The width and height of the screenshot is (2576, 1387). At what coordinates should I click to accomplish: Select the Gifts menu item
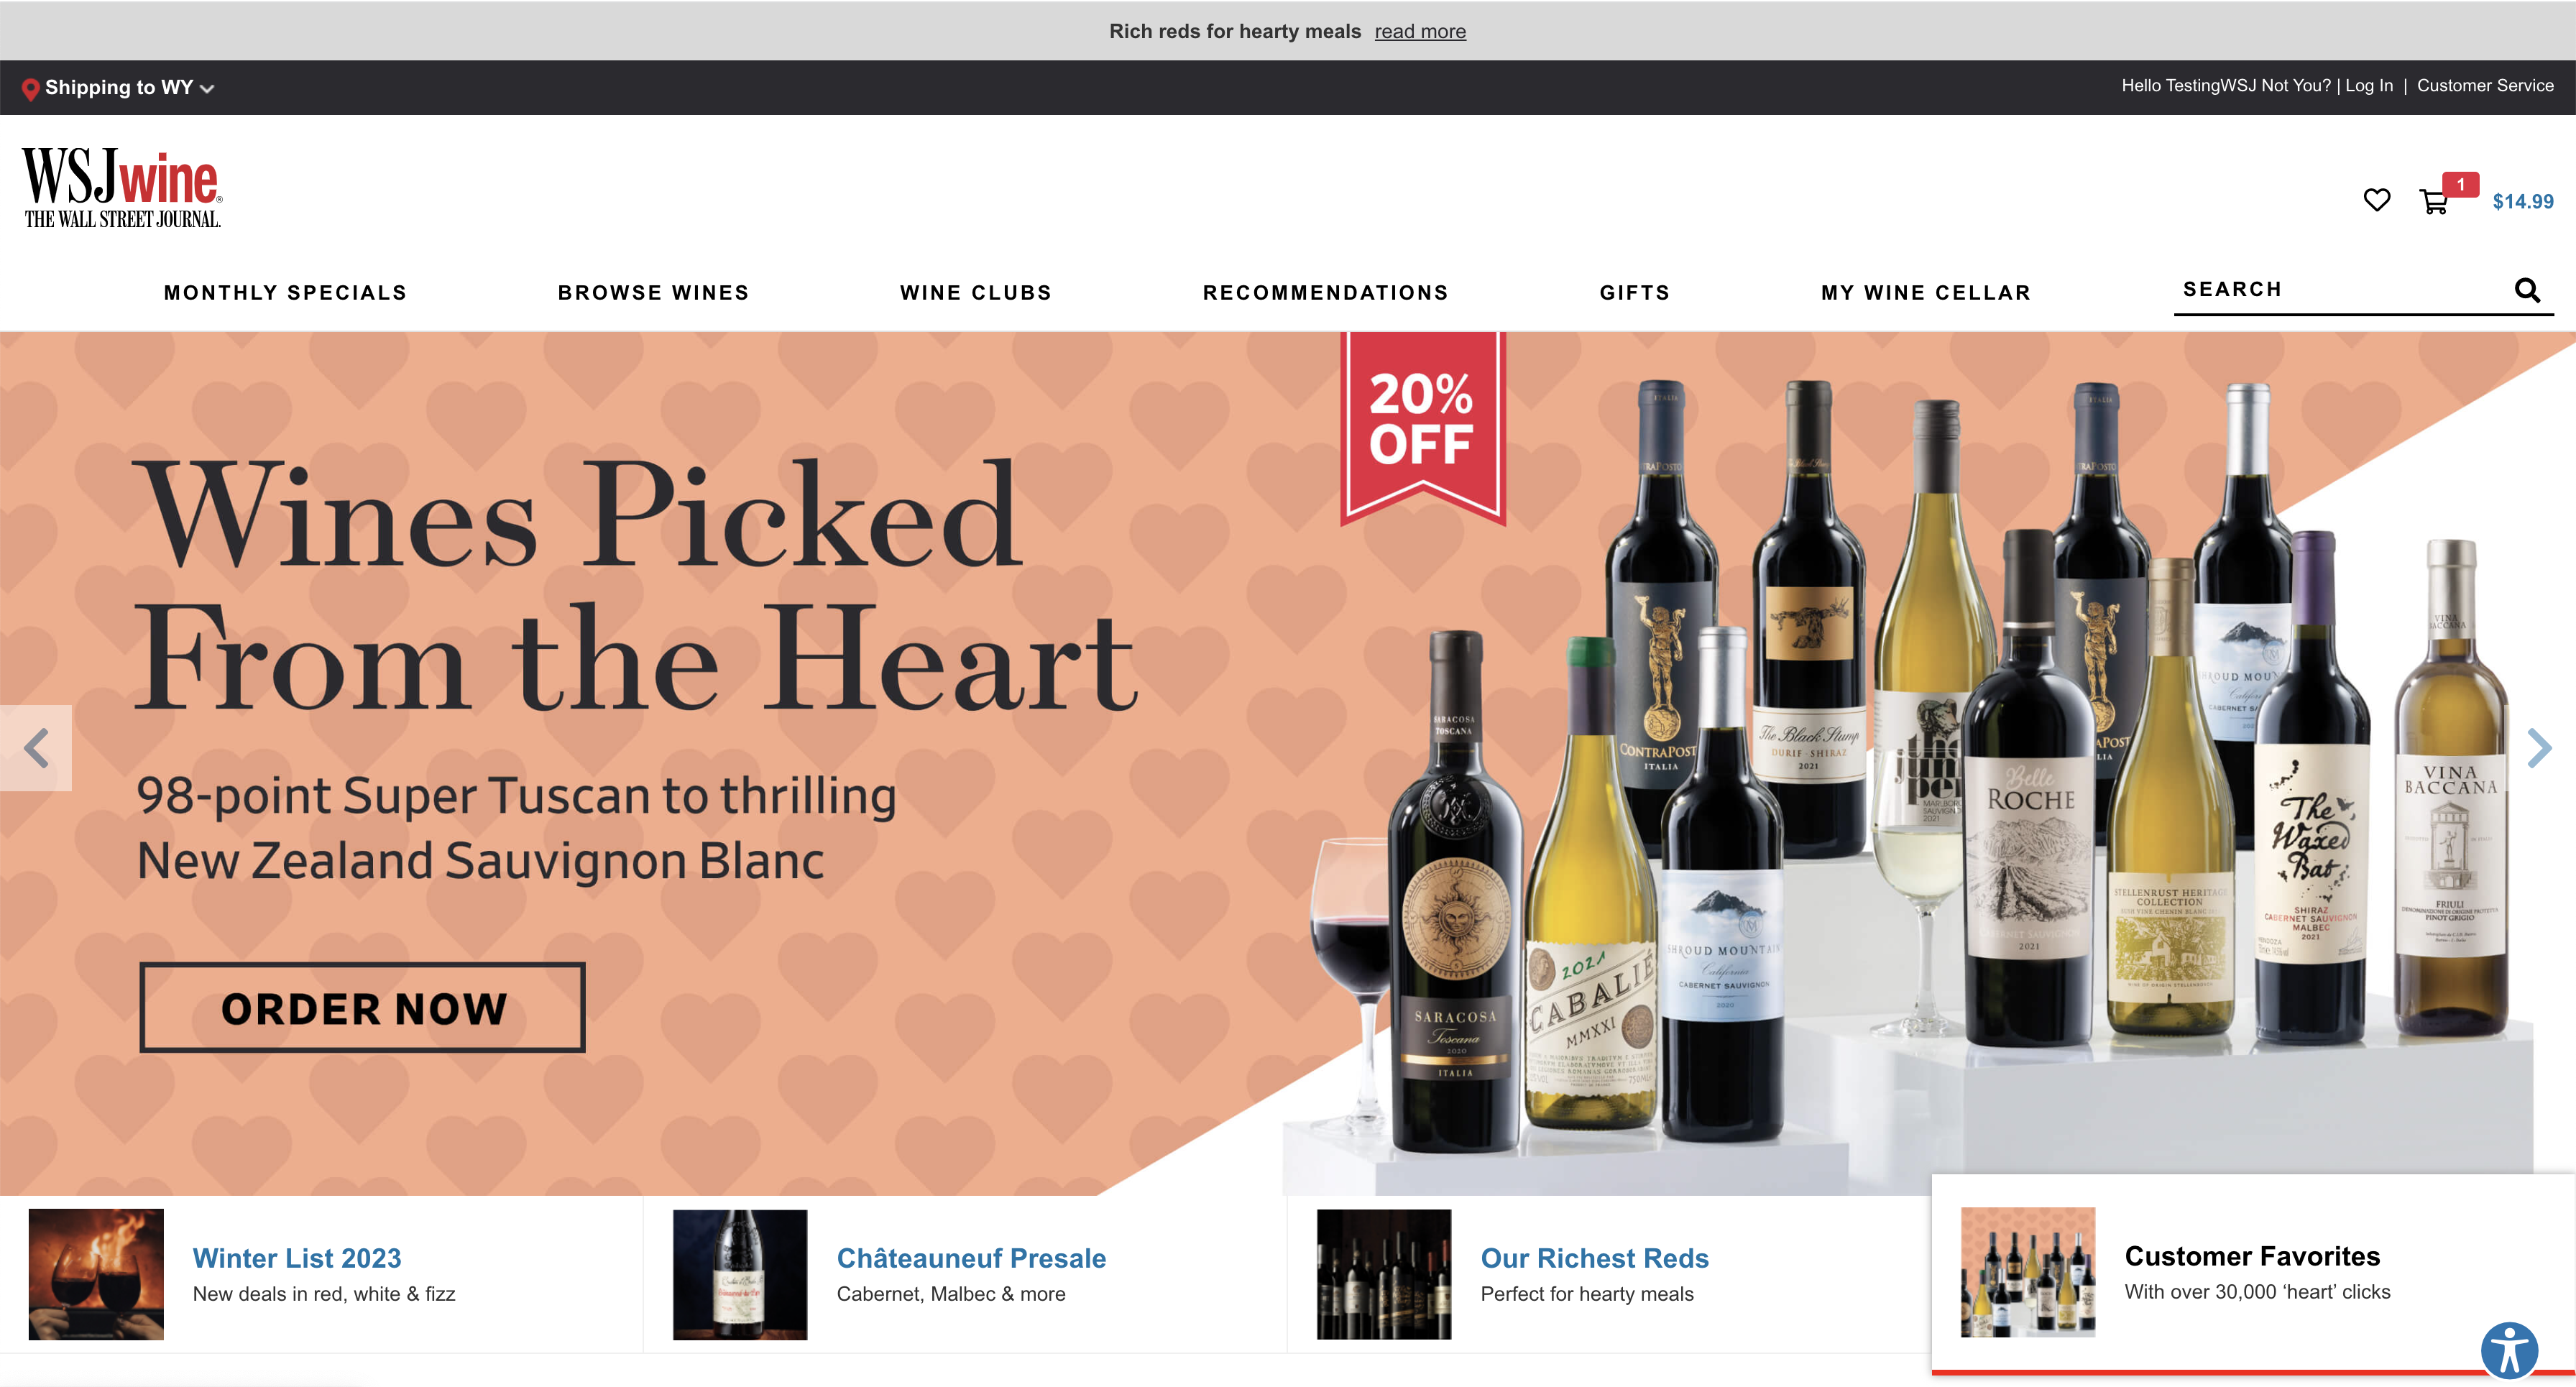(x=1634, y=293)
